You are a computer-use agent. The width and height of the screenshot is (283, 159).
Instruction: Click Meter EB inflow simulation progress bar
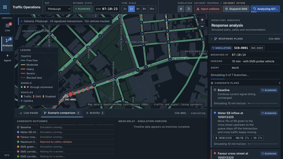263,144
